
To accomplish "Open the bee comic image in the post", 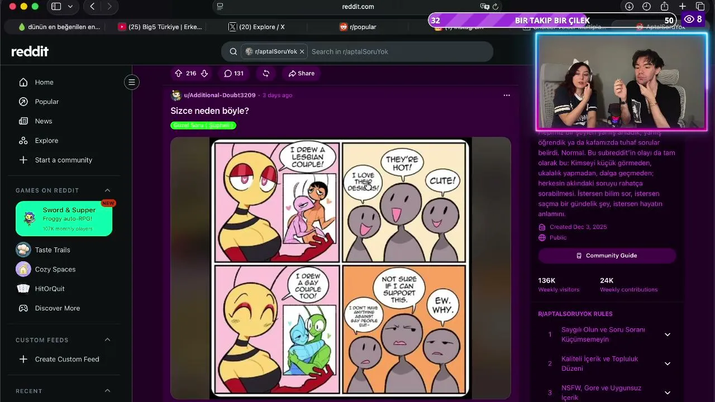I will [x=341, y=268].
